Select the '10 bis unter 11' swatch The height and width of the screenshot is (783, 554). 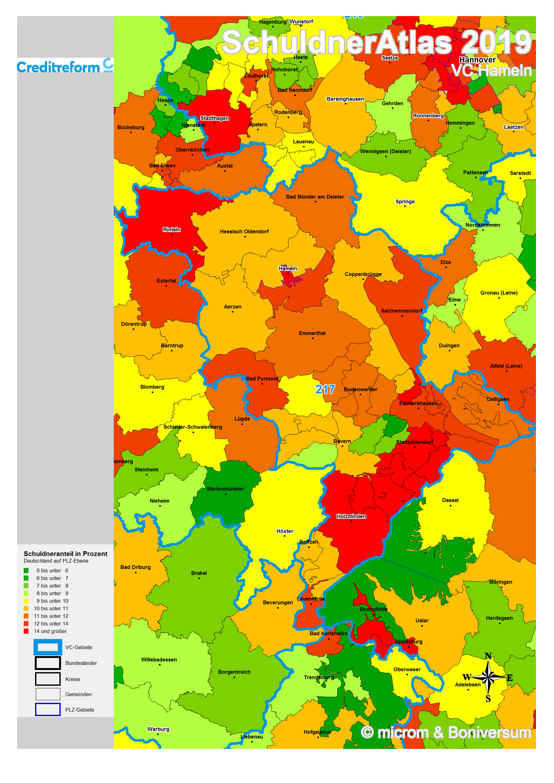(26, 608)
